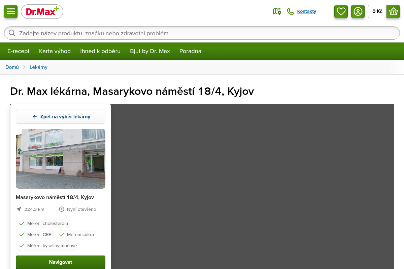This screenshot has width=404, height=269.
Task: Select Ihned k odběru in the menu
Action: coord(100,51)
